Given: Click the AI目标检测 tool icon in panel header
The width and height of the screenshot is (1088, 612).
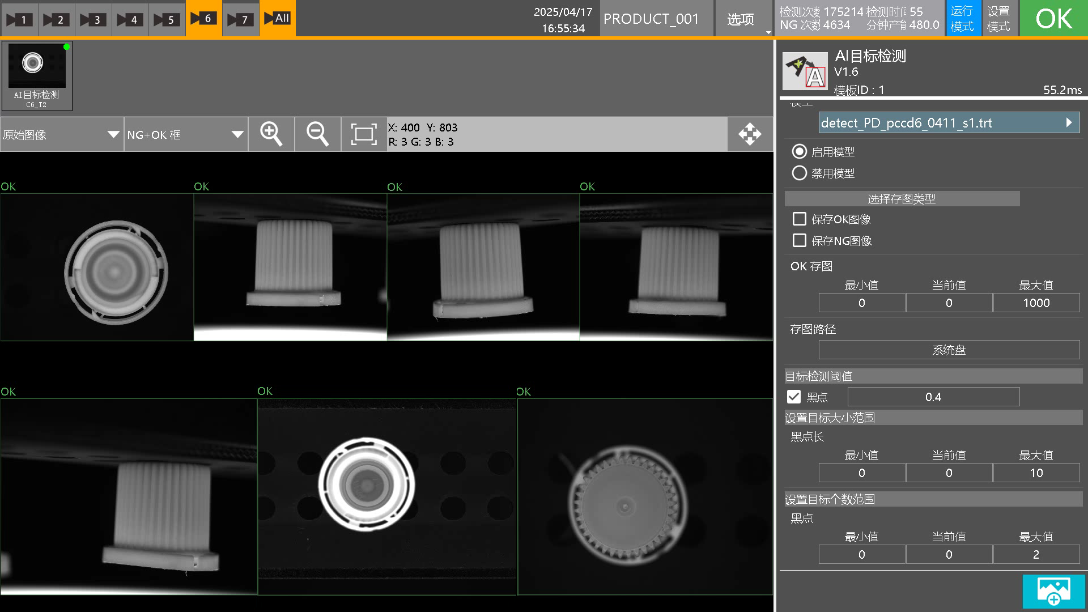Looking at the screenshot, I should [805, 71].
